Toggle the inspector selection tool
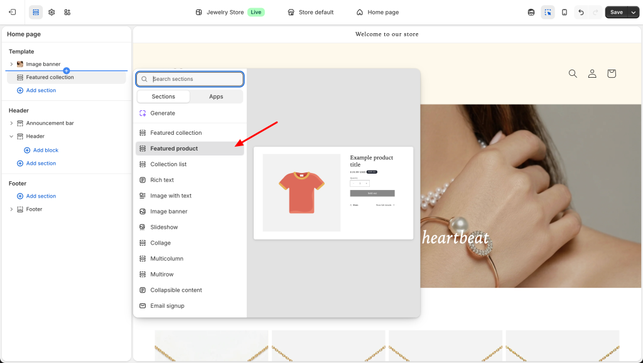 (x=548, y=12)
